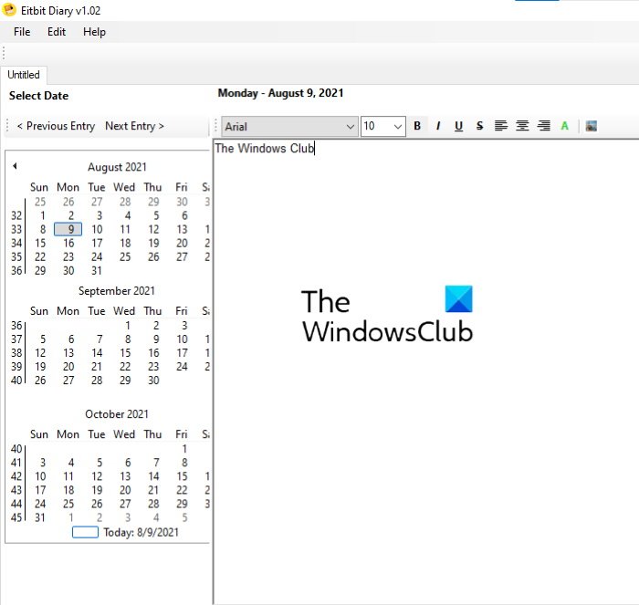Align text to the right
The width and height of the screenshot is (639, 605).
pyautogui.click(x=544, y=126)
